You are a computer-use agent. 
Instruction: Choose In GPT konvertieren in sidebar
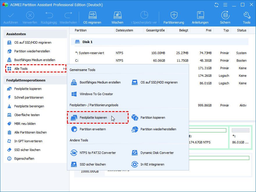coord(35,141)
